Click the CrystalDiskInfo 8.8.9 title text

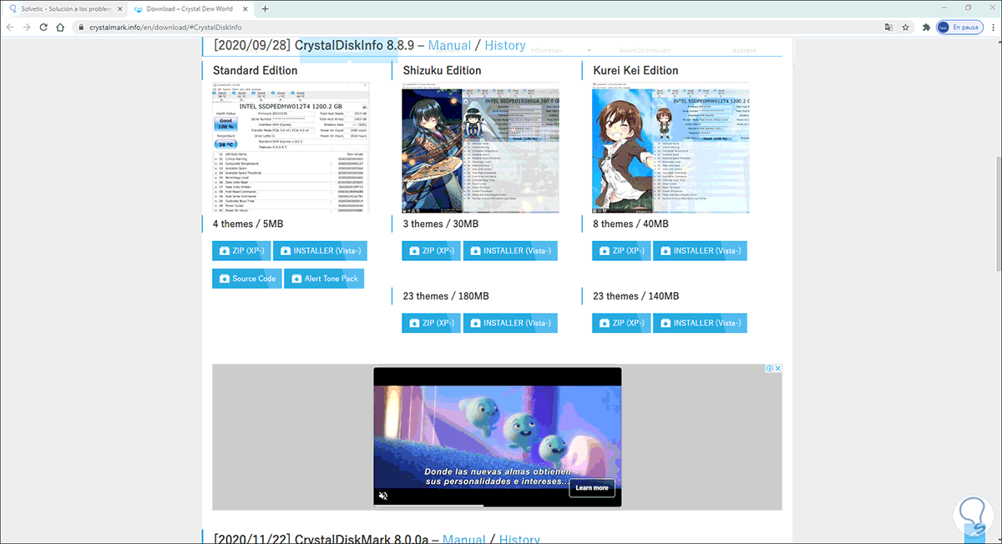tap(355, 45)
